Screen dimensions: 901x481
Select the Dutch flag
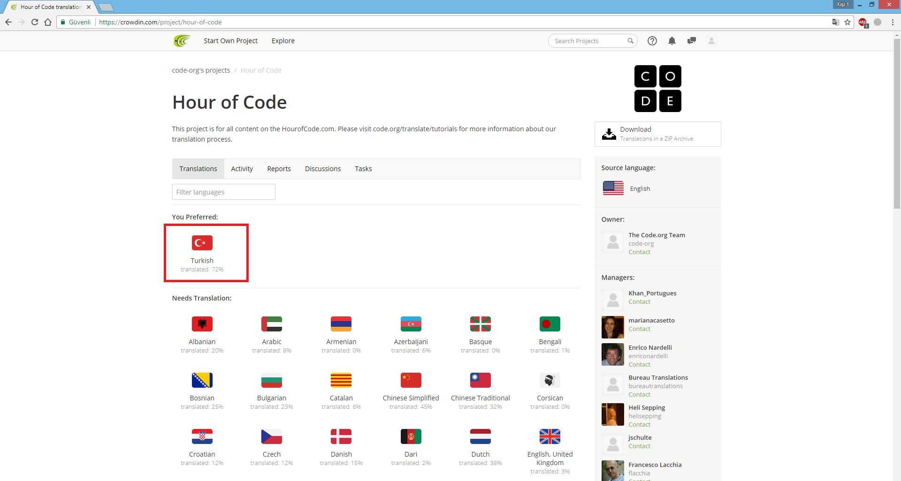coord(481,436)
